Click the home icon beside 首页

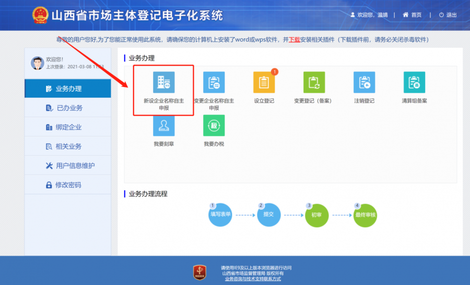405,15
